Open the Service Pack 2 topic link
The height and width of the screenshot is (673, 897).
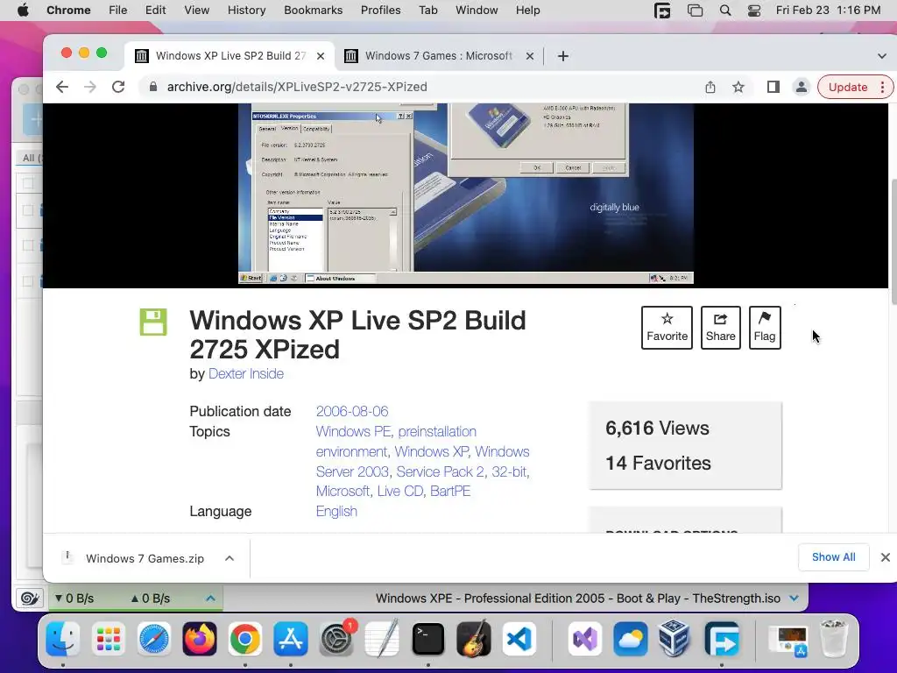(440, 471)
